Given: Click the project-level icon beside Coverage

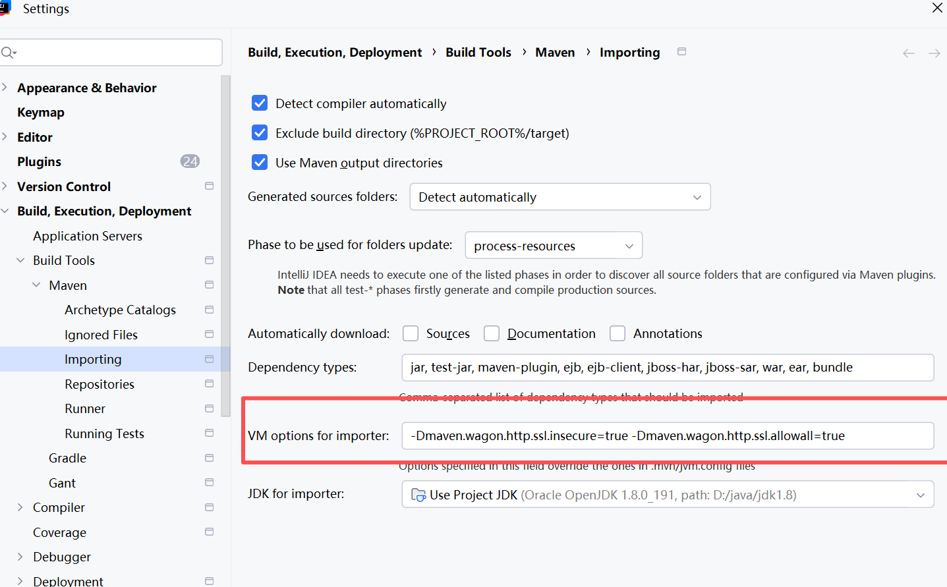Looking at the screenshot, I should pyautogui.click(x=210, y=532).
